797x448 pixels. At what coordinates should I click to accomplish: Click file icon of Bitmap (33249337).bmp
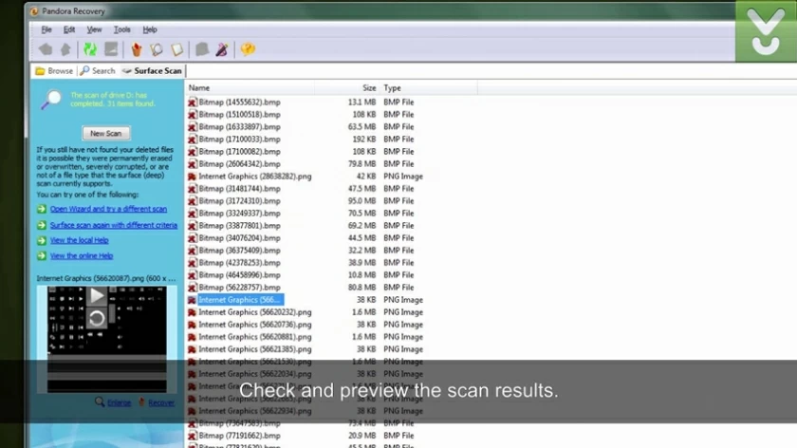point(192,214)
